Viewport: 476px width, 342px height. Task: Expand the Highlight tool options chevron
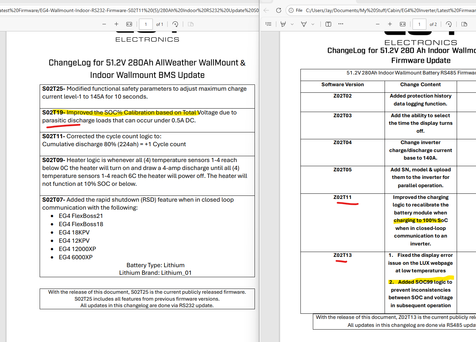coord(292,24)
